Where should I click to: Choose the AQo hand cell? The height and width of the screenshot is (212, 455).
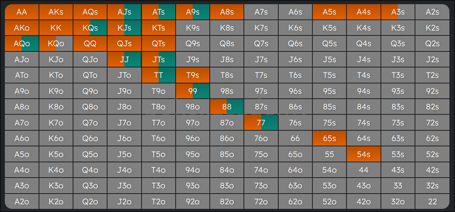pos(22,44)
